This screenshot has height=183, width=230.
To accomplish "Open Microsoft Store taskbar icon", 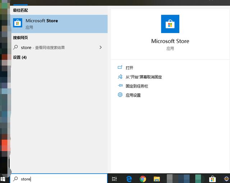I will point(212,179).
